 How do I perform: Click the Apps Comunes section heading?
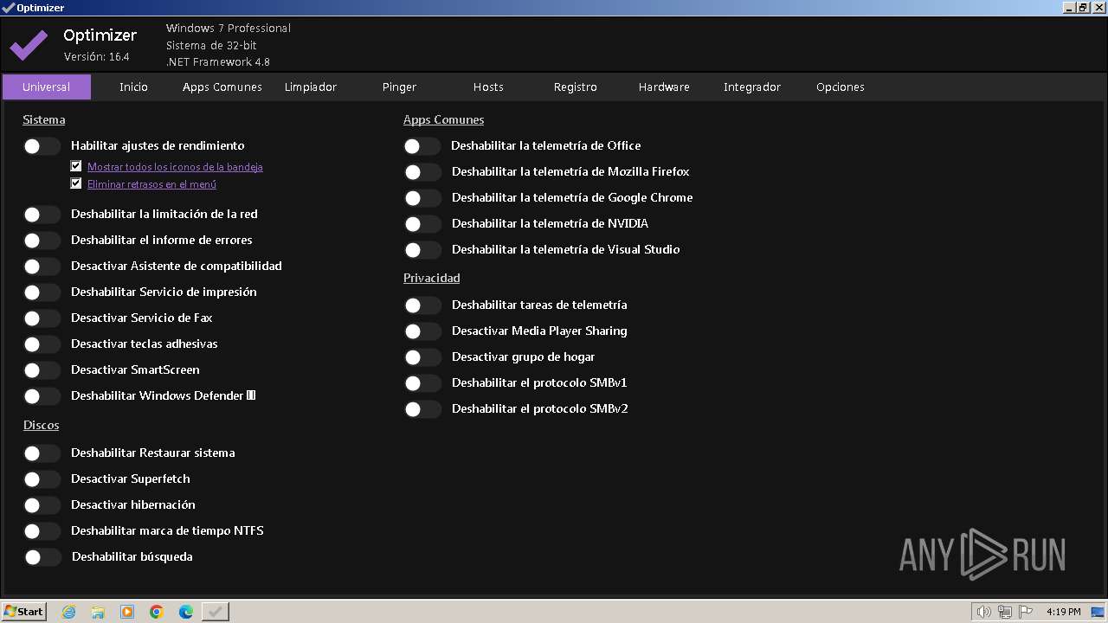point(443,119)
